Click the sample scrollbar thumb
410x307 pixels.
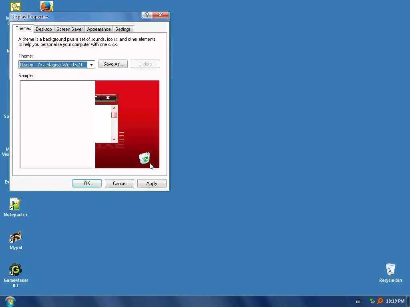tap(114, 115)
